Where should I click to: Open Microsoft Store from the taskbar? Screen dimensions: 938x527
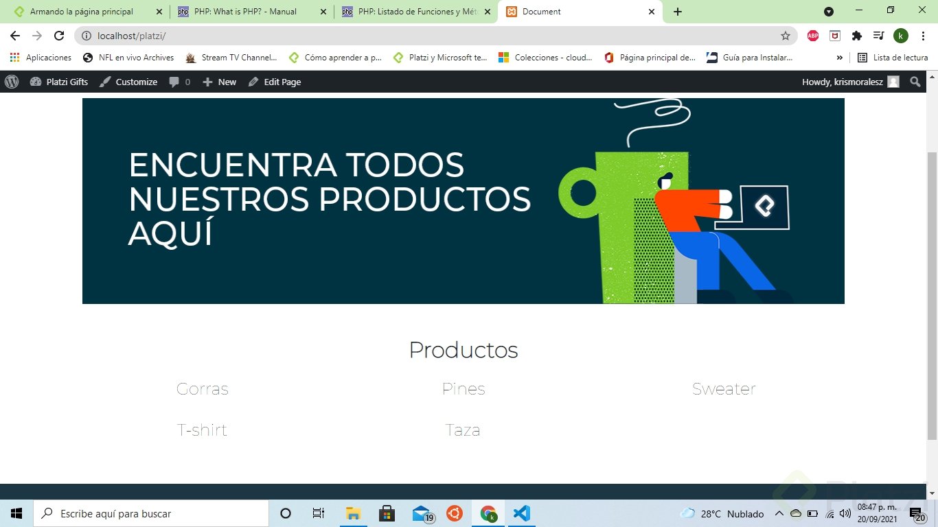pyautogui.click(x=387, y=513)
